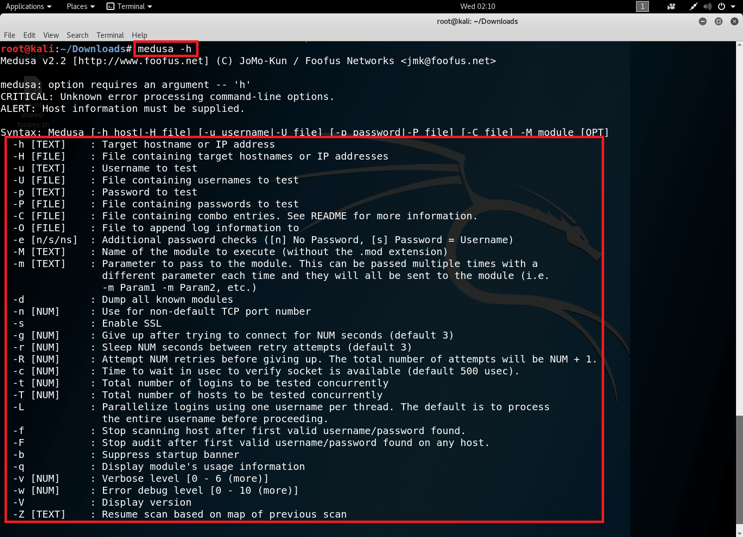This screenshot has width=743, height=537.
Task: Click the root@kali prompt text
Action: click(27, 49)
